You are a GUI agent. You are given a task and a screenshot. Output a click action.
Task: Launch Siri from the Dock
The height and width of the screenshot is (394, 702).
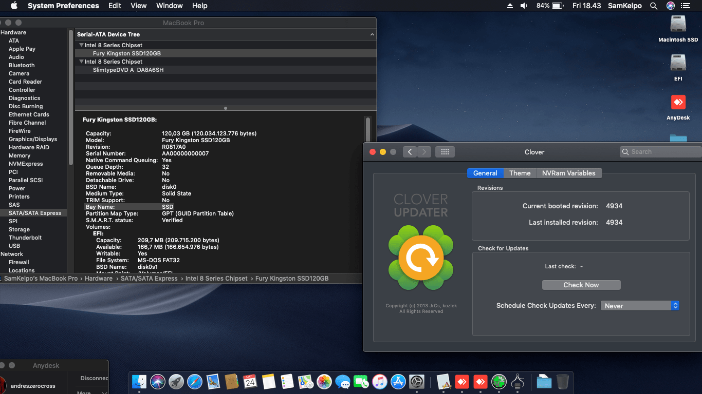(158, 382)
